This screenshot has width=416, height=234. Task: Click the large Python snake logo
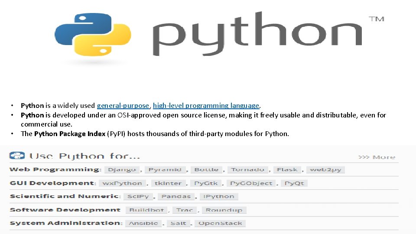[93, 35]
